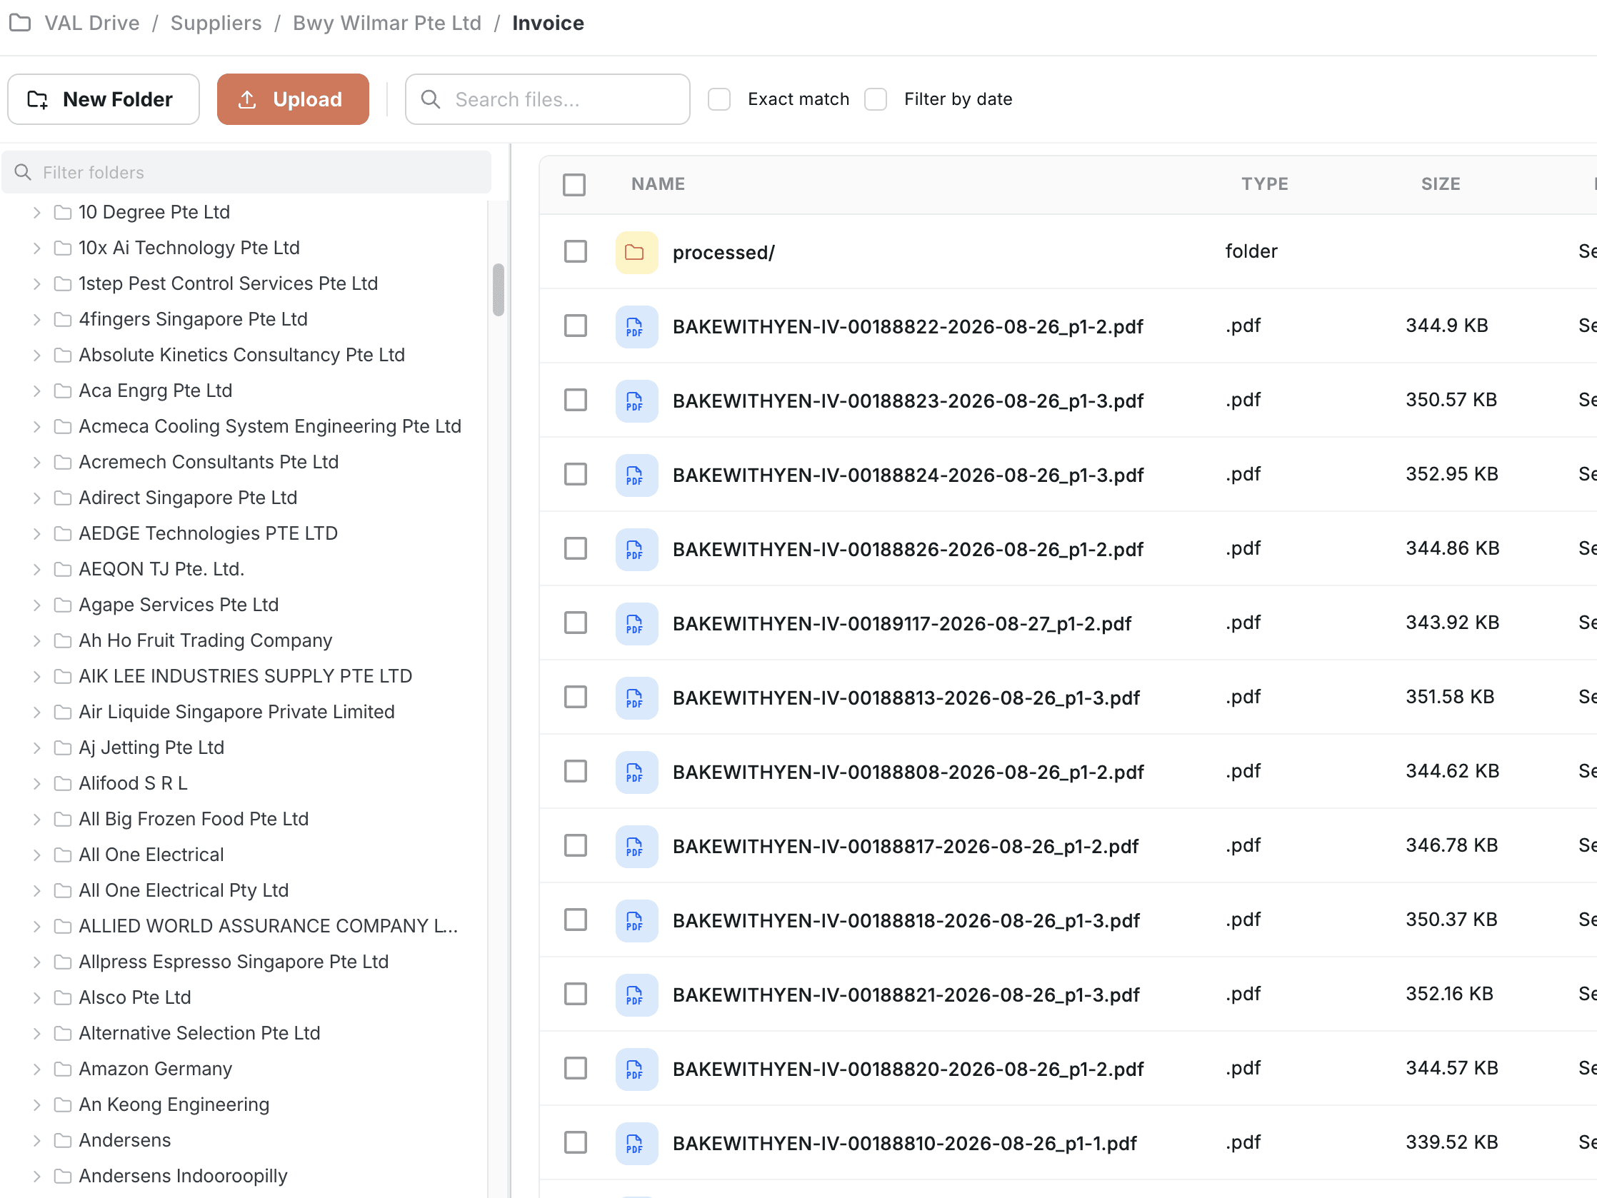Click PDF icon for BAKEWITHYEN-IV-00188810 file
Screen dimensions: 1597x1198
[x=636, y=1143]
